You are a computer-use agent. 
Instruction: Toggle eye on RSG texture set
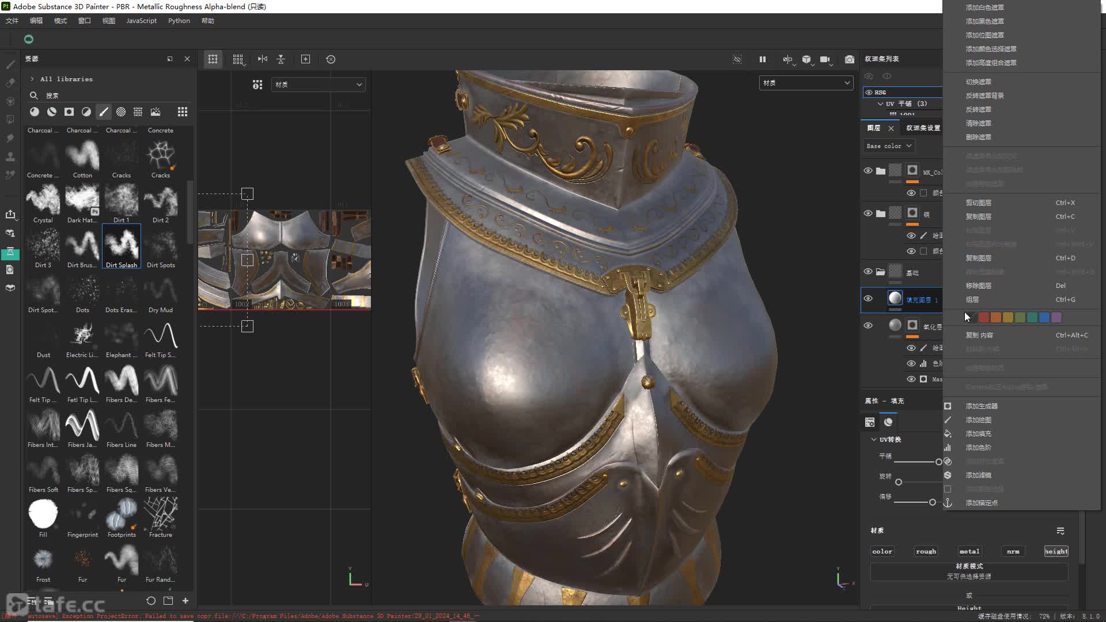click(869, 92)
